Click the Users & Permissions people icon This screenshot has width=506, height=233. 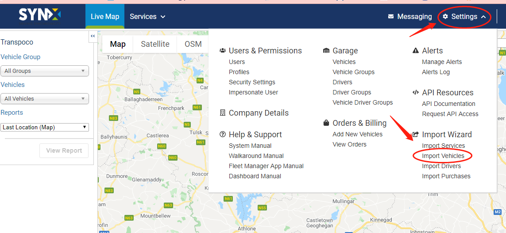pos(222,50)
